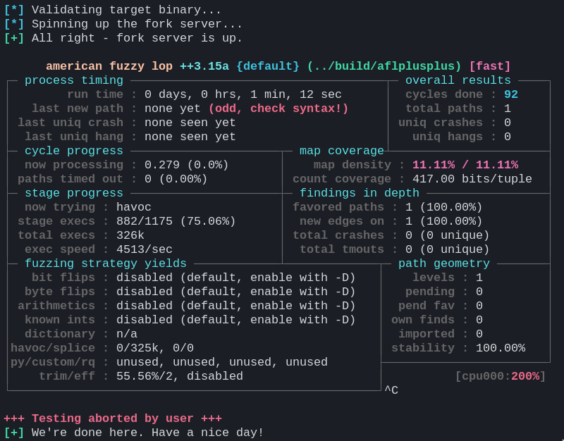Click the 'total tmouts' label
The image size is (564, 441).
(x=342, y=249)
